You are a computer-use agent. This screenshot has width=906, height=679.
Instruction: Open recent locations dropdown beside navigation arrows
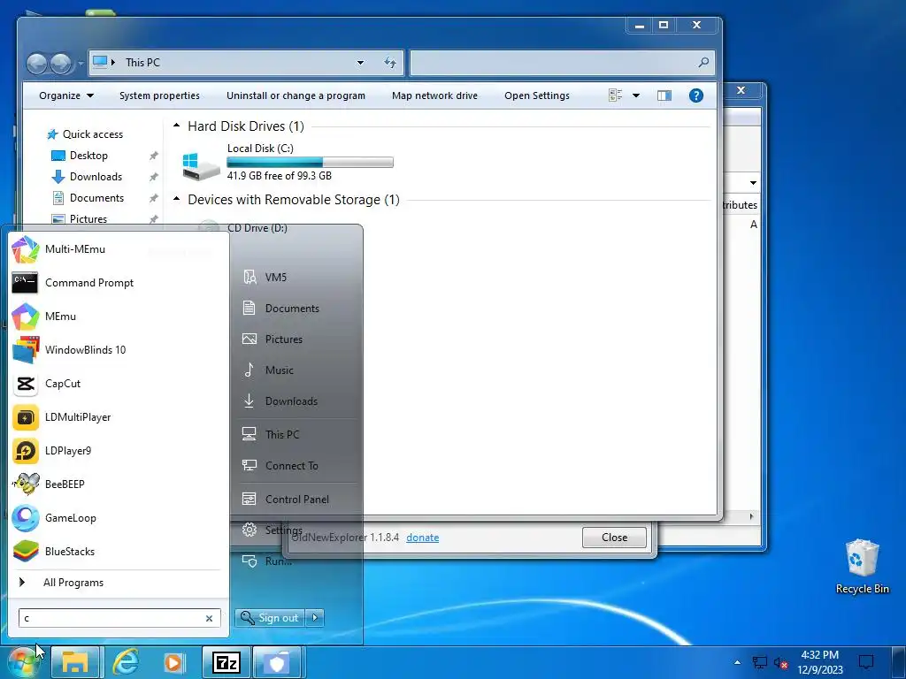pyautogui.click(x=81, y=63)
